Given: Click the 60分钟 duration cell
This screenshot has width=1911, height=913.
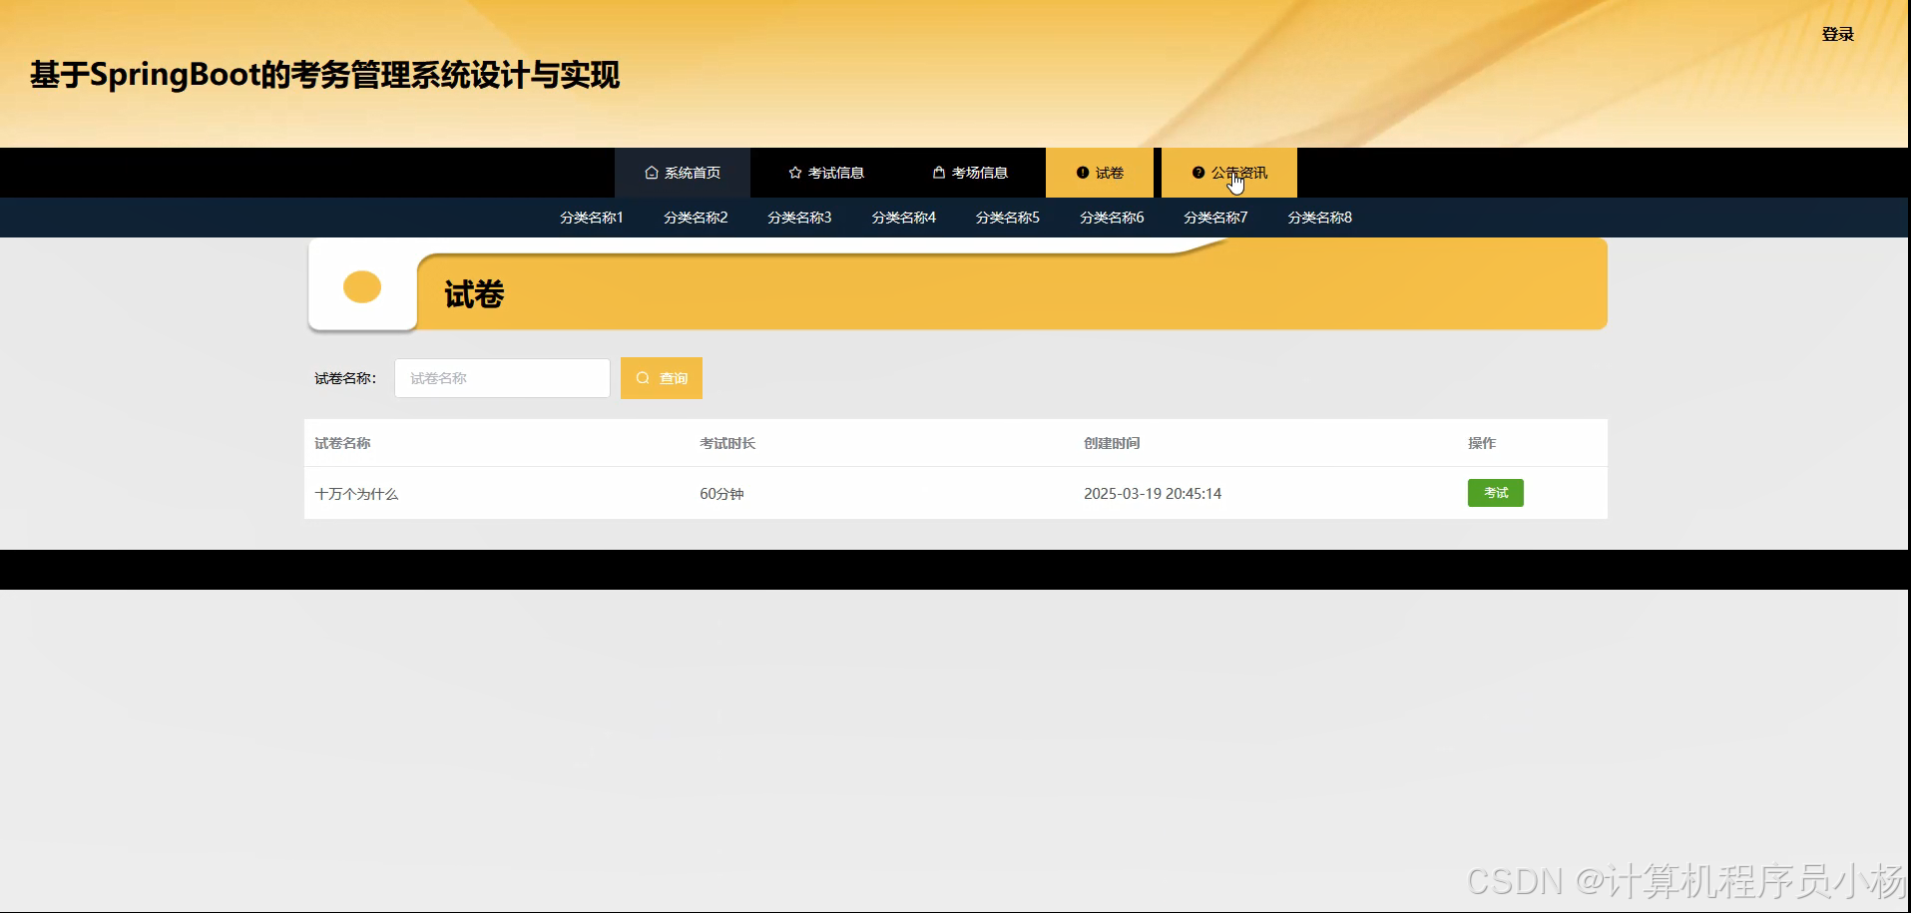Looking at the screenshot, I should point(721,494).
